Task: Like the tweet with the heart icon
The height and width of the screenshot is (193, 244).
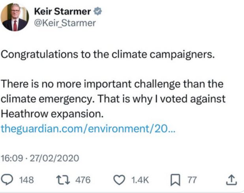Action: point(119,180)
